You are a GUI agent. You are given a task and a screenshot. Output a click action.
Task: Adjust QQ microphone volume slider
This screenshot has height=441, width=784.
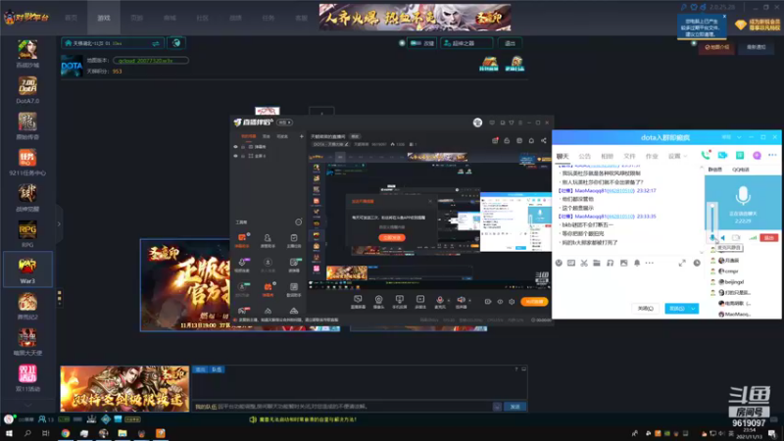click(x=712, y=218)
